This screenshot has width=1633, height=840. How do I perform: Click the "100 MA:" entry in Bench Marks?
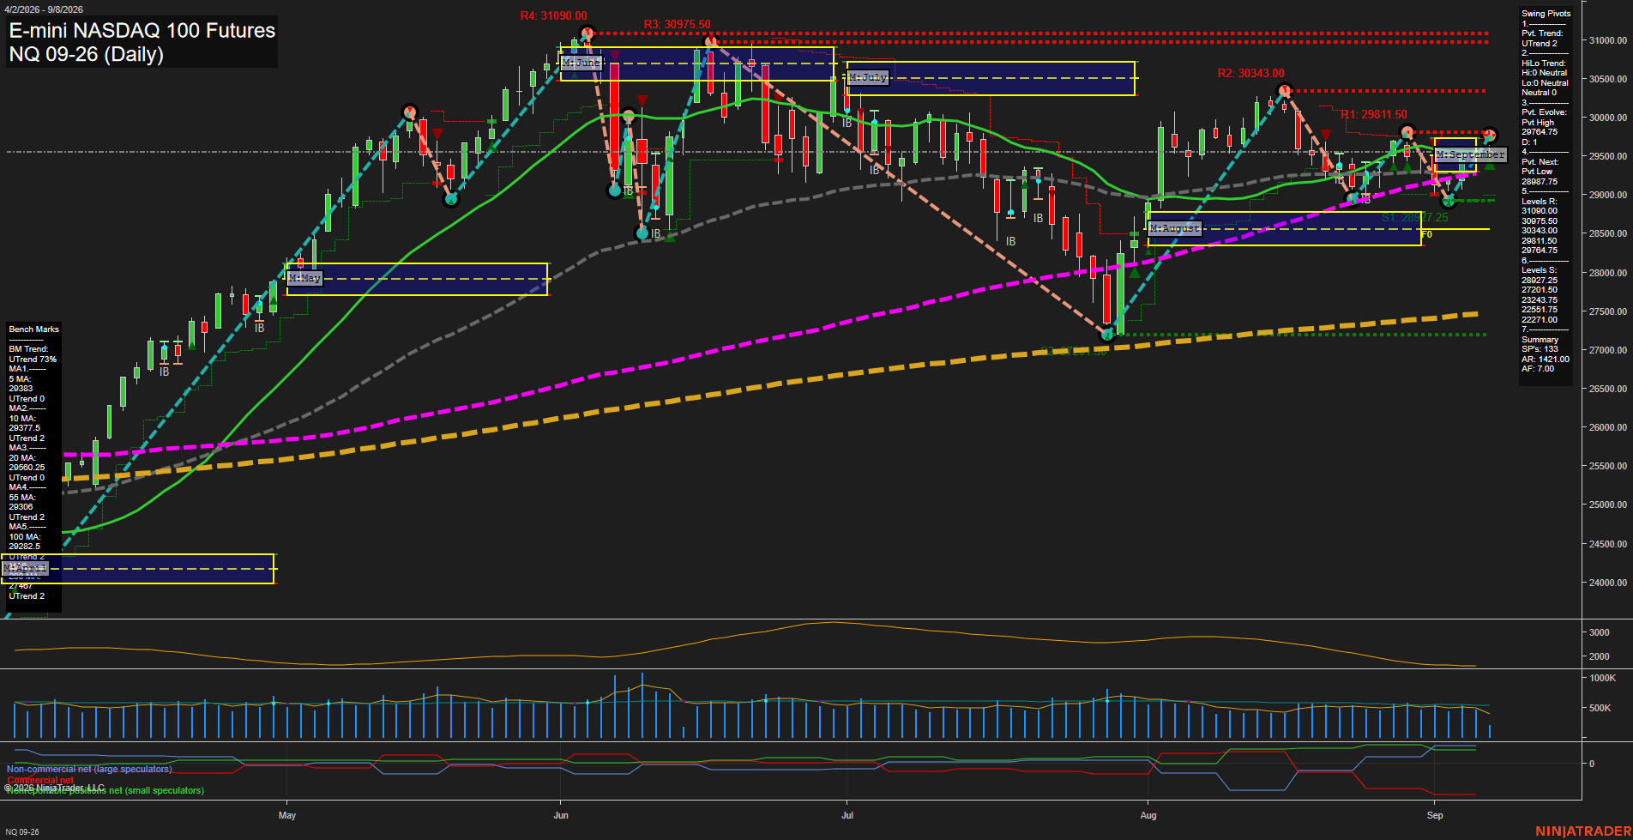click(x=24, y=537)
